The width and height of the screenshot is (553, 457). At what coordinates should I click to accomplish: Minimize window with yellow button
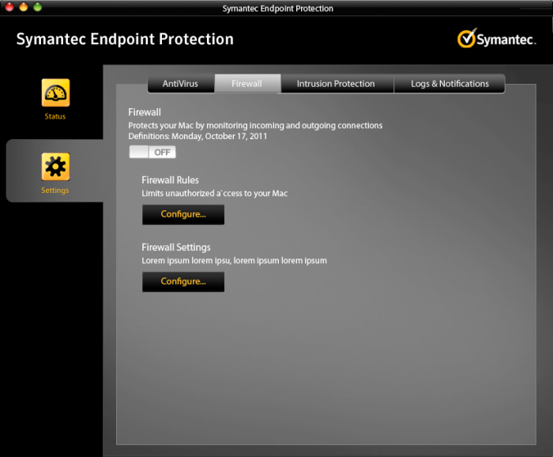[x=24, y=6]
